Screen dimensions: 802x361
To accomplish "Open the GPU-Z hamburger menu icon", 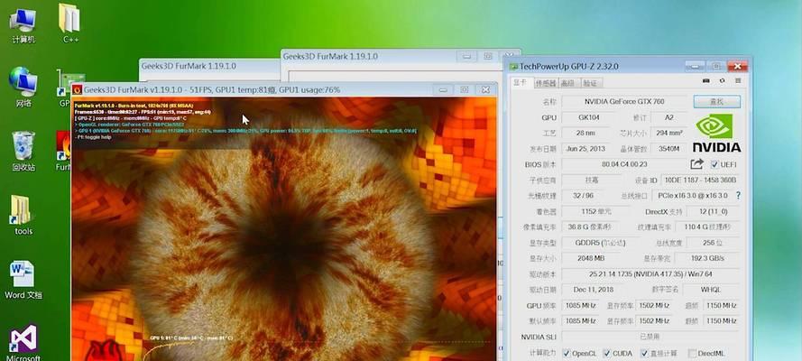I will point(738,81).
